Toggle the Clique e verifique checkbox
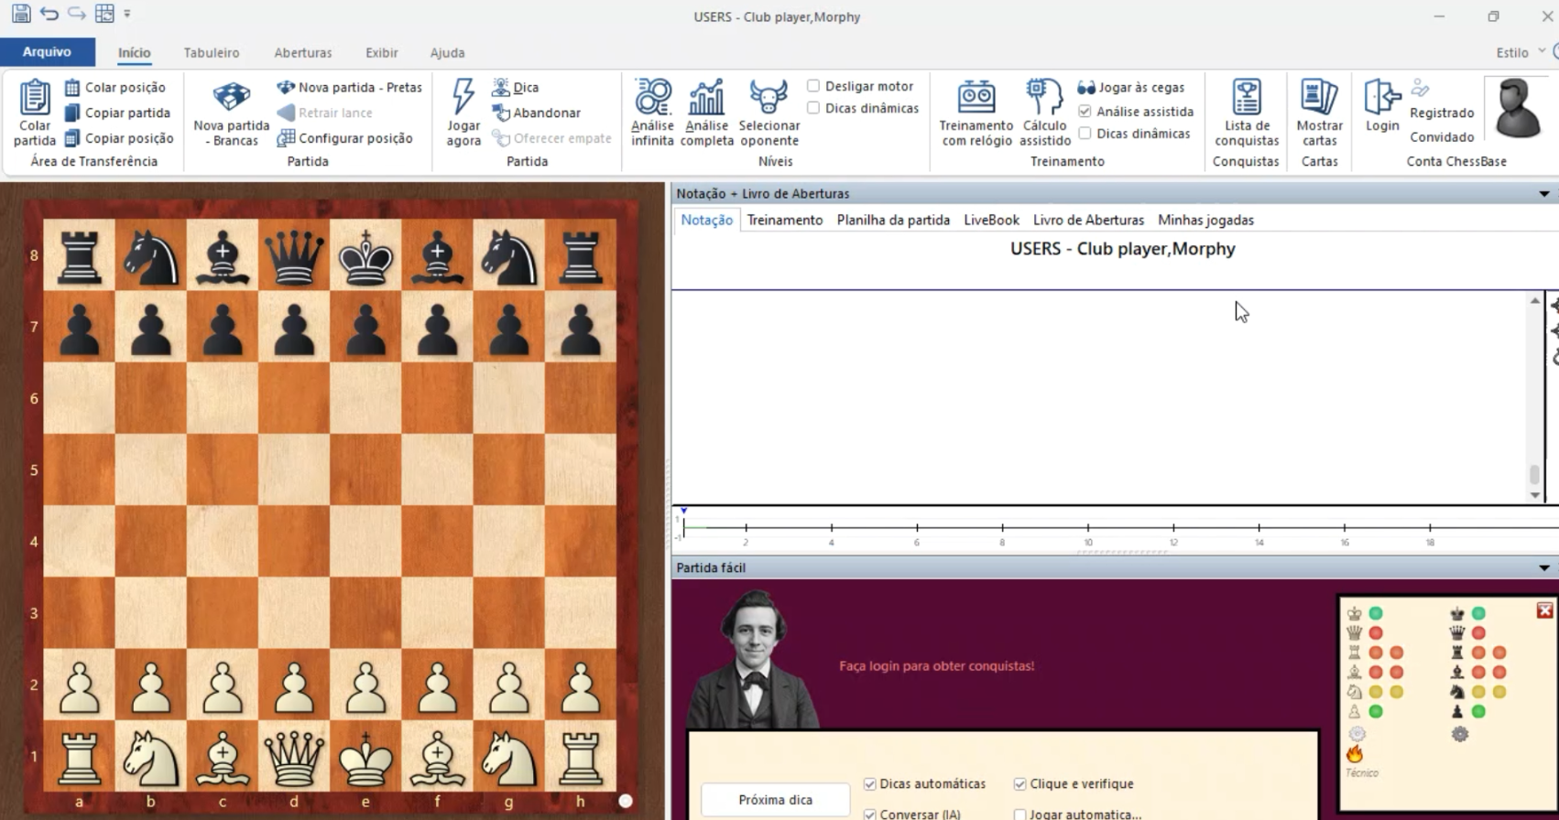The image size is (1559, 820). pyautogui.click(x=1019, y=784)
